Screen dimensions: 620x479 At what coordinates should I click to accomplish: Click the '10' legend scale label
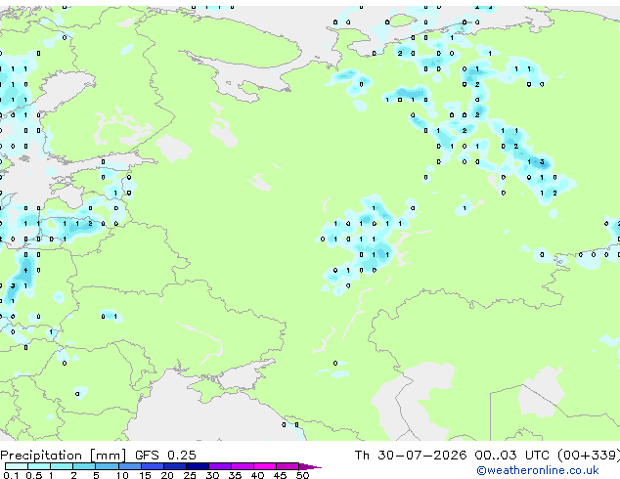(x=122, y=475)
